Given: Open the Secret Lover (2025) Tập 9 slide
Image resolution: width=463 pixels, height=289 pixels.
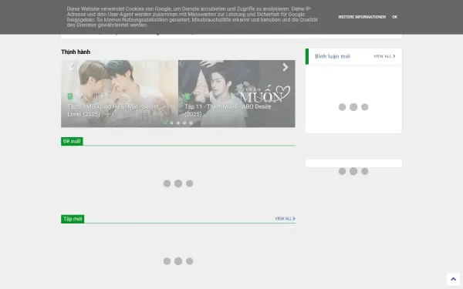Looking at the screenshot, I should tap(120, 94).
